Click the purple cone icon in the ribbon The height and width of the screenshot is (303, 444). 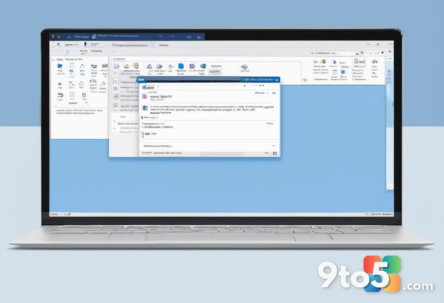point(149,66)
